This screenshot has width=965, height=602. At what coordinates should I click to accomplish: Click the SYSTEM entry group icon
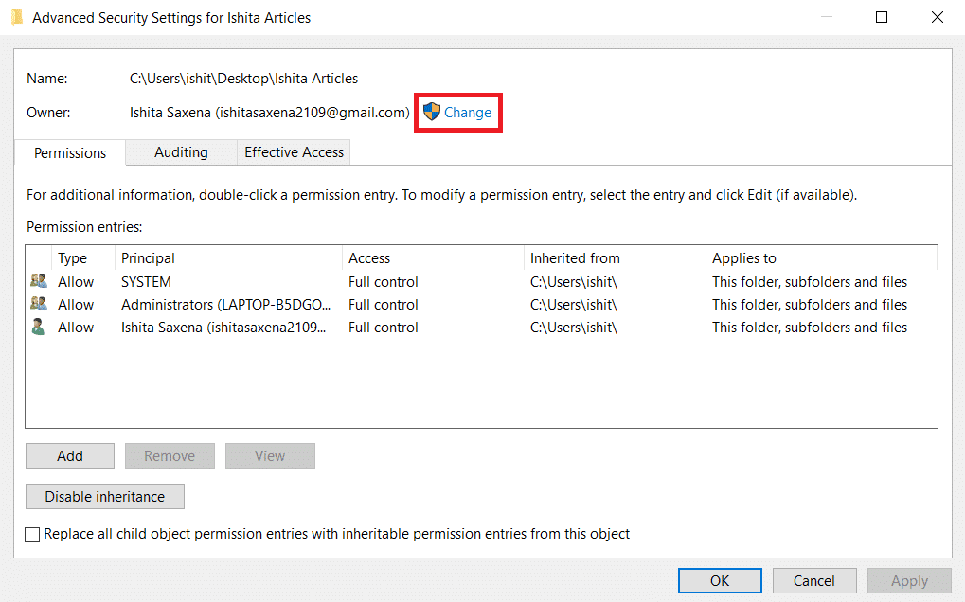[39, 281]
